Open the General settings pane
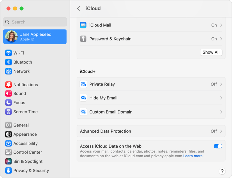The width and height of the screenshot is (232, 178). point(35,125)
